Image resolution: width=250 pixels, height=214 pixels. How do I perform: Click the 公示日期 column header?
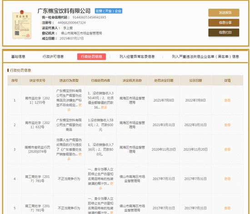(195, 80)
